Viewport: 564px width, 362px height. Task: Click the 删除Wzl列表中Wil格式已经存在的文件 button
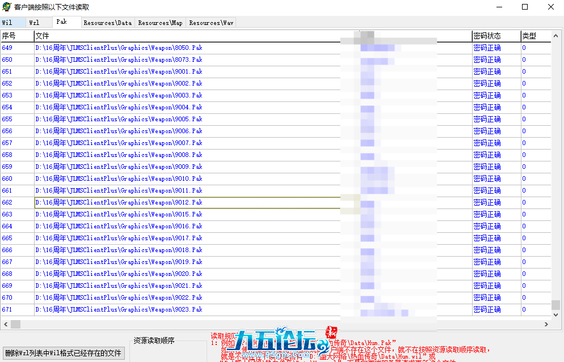(64, 353)
